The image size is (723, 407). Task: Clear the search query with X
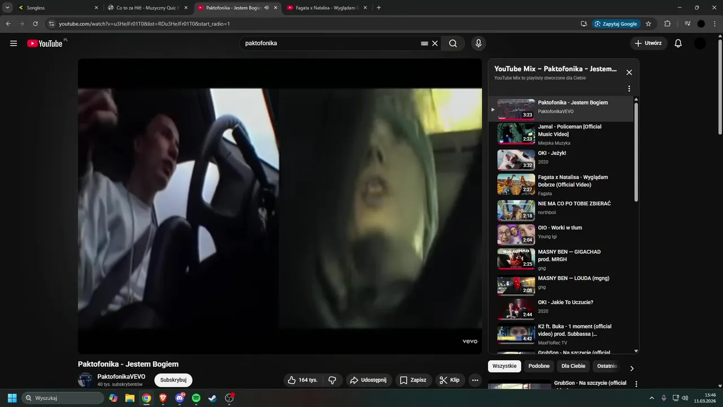[435, 44]
